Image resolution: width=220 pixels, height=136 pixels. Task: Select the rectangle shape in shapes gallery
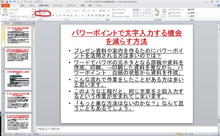(x=146, y=10)
